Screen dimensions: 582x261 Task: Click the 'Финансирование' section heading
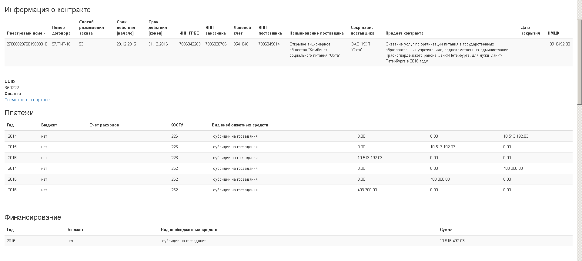tap(33, 217)
